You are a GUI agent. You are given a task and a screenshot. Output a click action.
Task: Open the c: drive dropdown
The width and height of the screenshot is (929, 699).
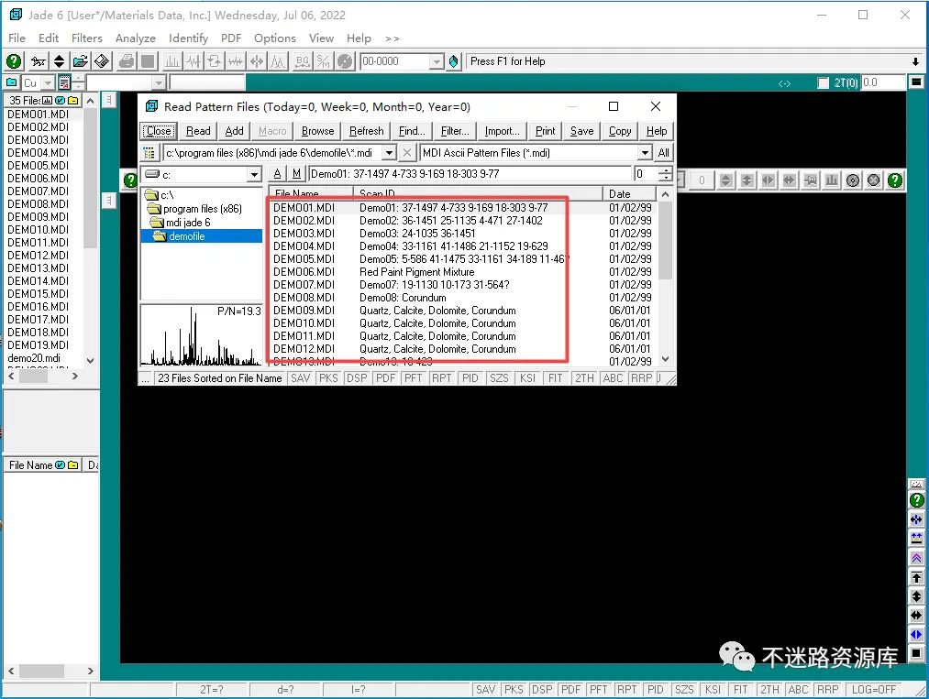(x=254, y=175)
